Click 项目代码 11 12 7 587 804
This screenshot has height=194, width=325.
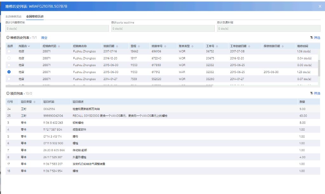click(53, 130)
